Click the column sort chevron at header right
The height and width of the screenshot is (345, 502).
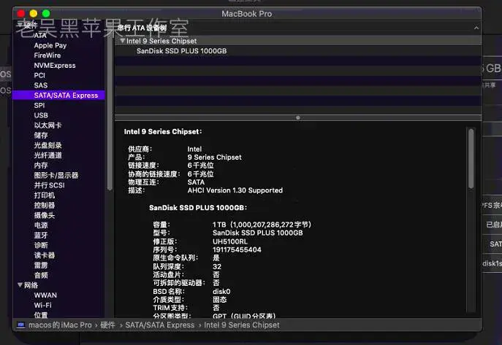(x=476, y=28)
